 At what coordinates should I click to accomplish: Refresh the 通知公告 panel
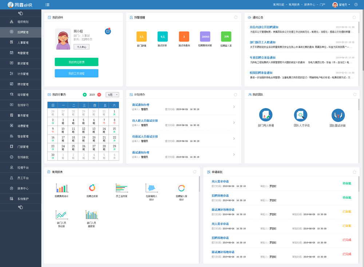[354, 17]
